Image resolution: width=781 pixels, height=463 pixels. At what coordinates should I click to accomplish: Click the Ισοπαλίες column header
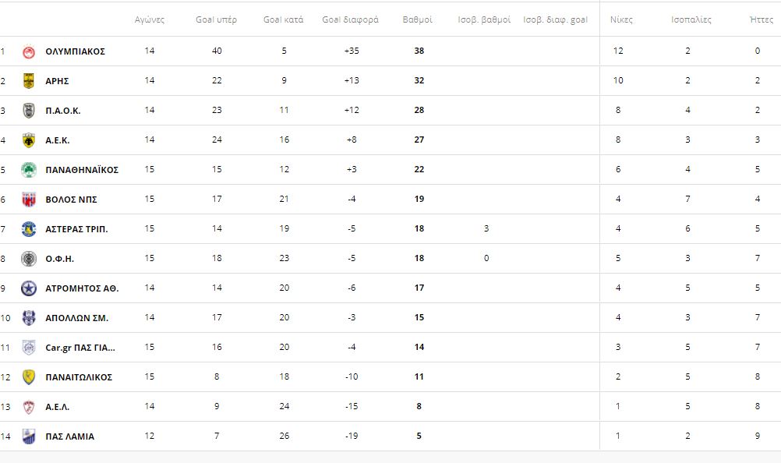(x=691, y=20)
